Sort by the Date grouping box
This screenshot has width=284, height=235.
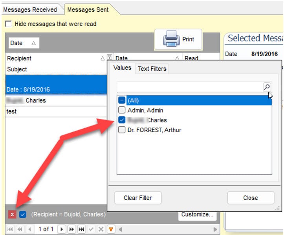tap(22, 43)
